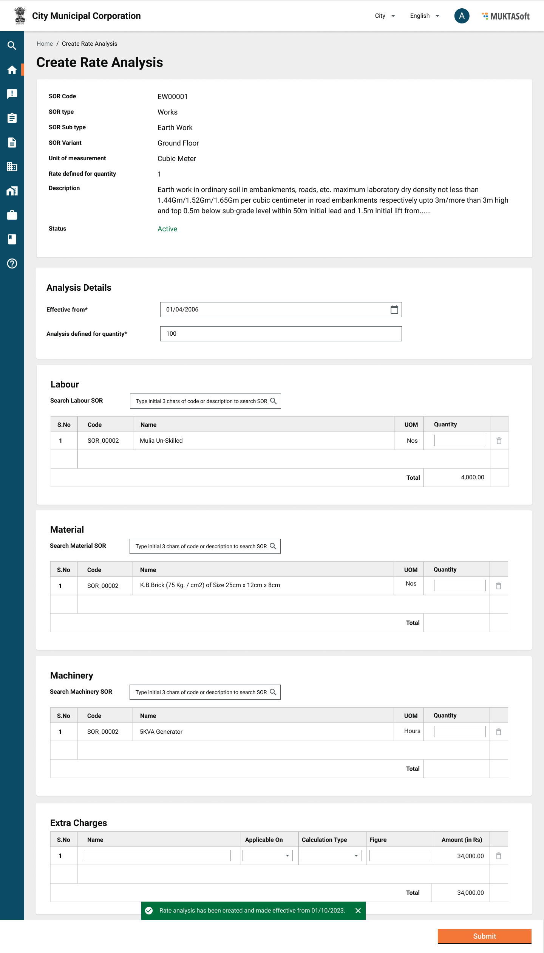Delete the first extra charges row
This screenshot has height=953, width=544.
pos(498,856)
